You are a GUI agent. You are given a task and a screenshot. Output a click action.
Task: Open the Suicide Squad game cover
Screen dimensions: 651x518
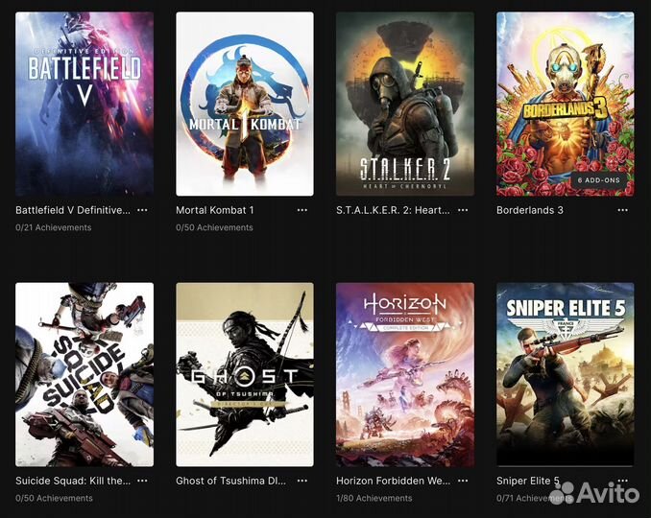pyautogui.click(x=84, y=374)
